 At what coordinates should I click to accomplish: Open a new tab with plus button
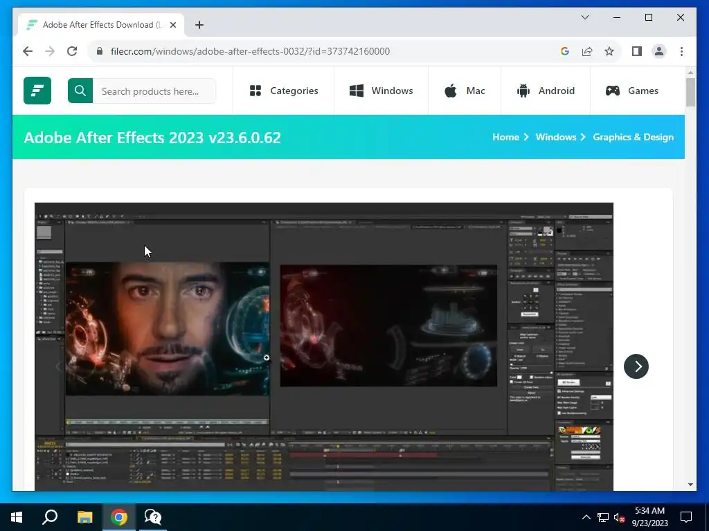point(199,25)
